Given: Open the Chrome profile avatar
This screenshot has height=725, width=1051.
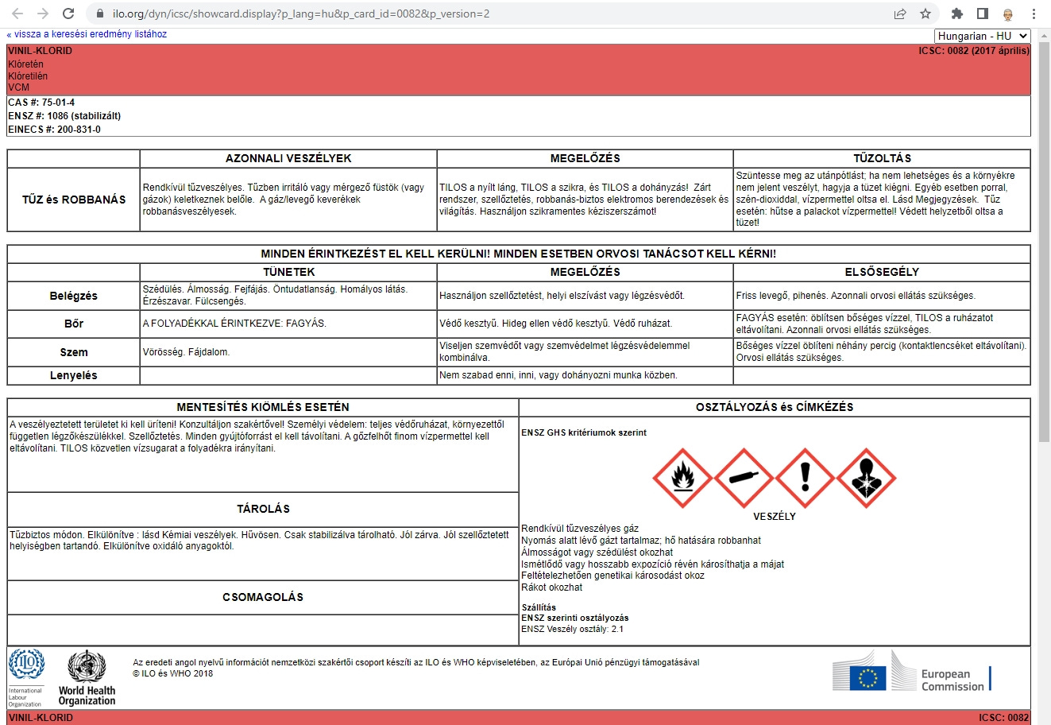Looking at the screenshot, I should [1008, 14].
